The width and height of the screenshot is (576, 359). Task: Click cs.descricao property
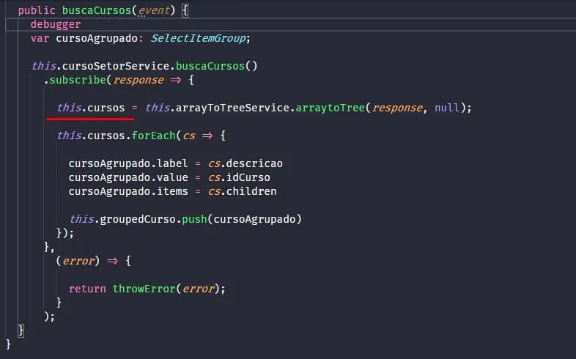(245, 163)
